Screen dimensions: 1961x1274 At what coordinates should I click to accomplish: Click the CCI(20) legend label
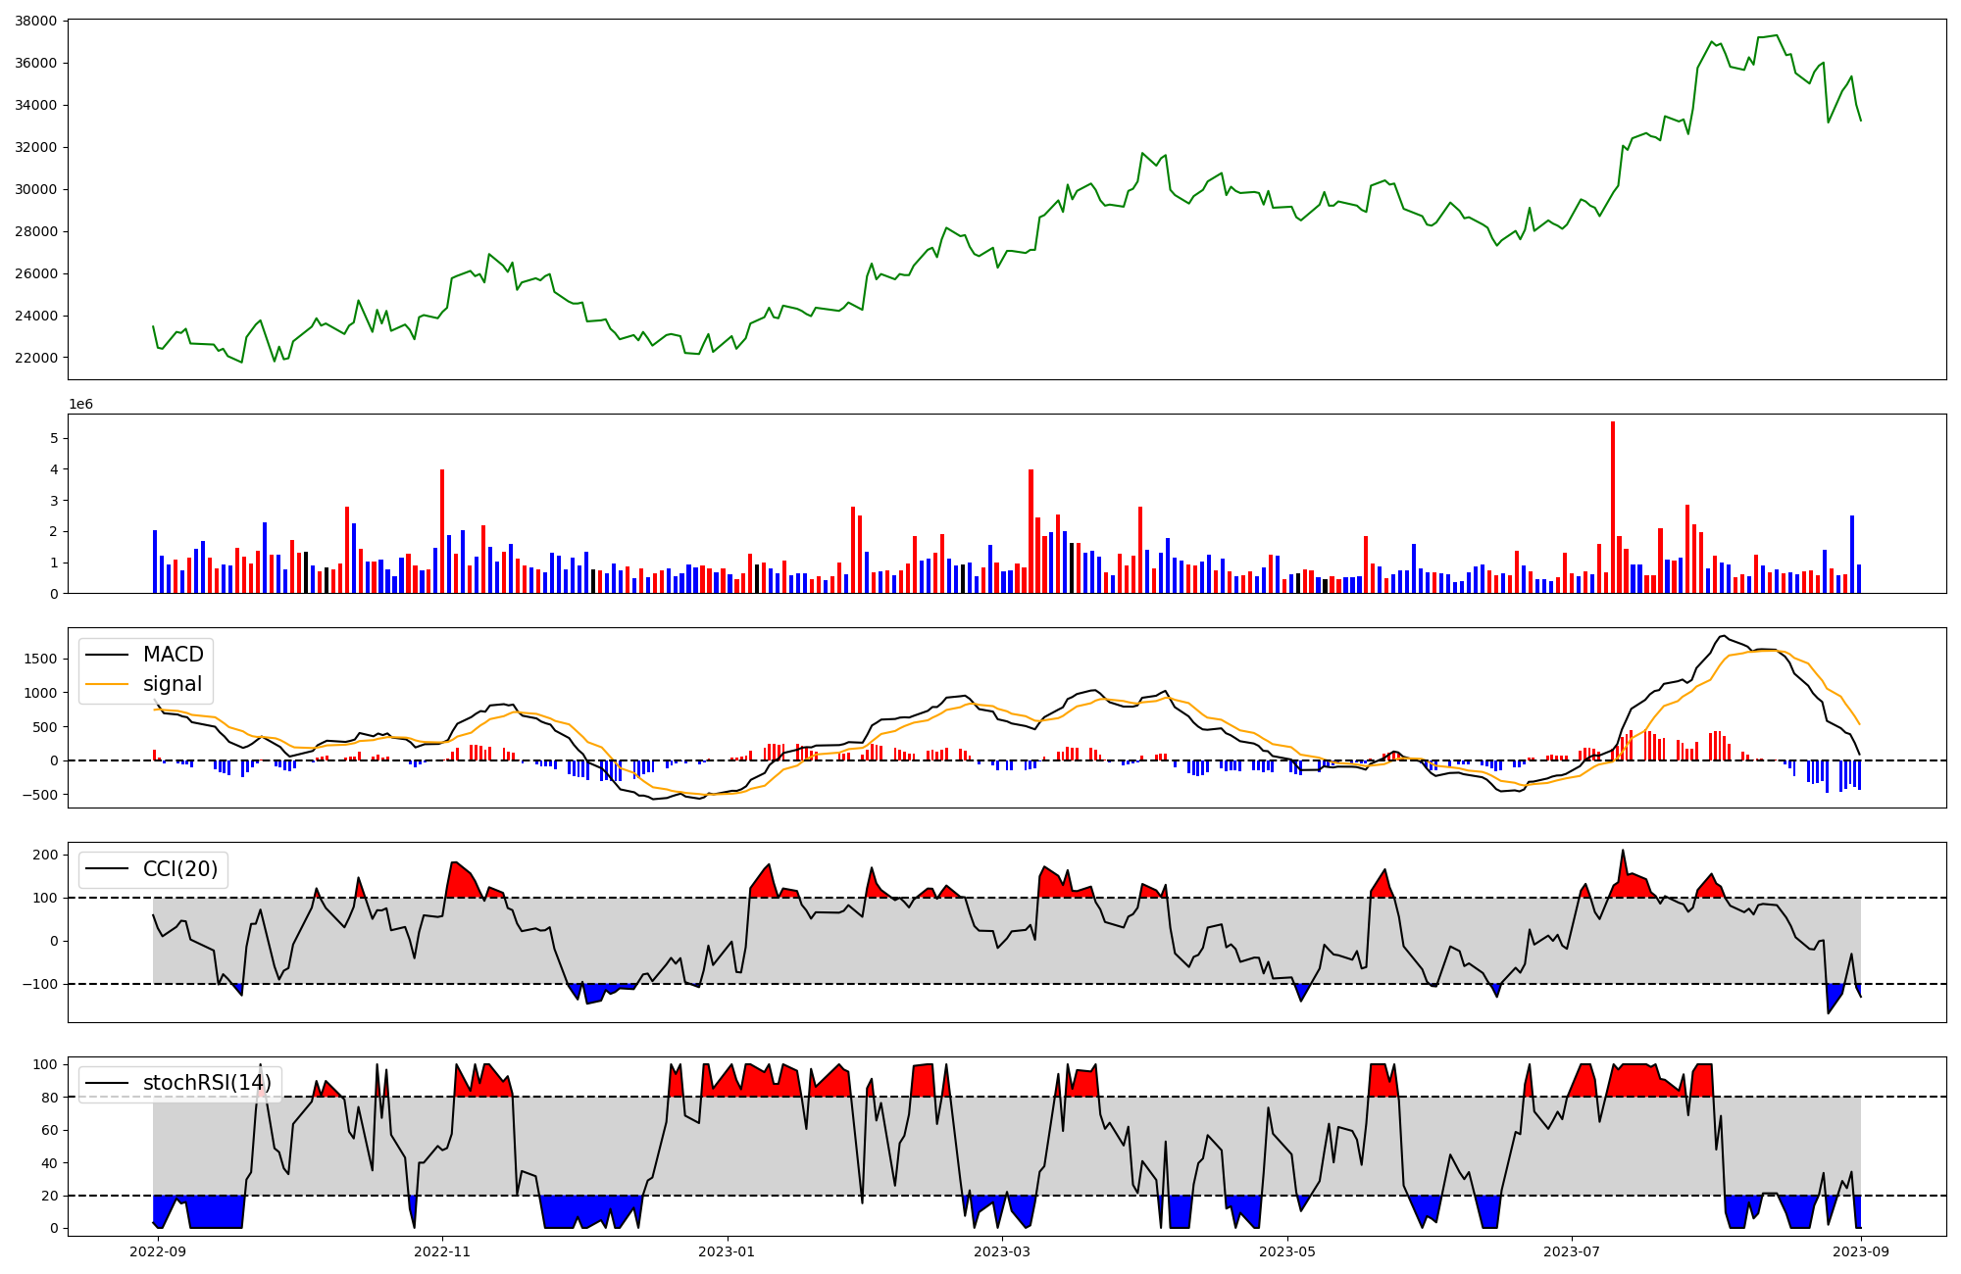pyautogui.click(x=180, y=869)
